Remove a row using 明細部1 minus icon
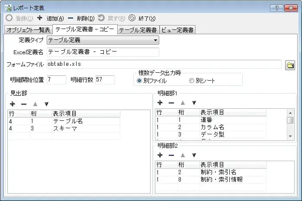Screen dimensions: 302x201 171,103
